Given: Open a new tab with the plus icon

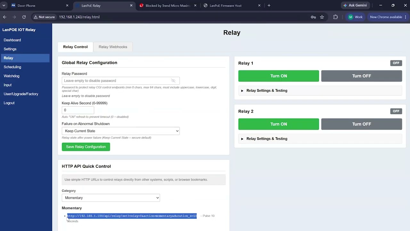Looking at the screenshot, I should coord(269,5).
